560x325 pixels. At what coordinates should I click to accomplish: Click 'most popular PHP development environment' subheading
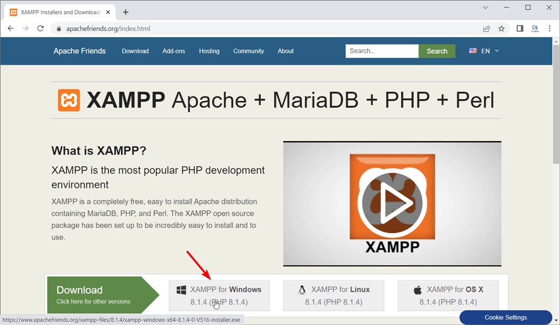(x=158, y=177)
